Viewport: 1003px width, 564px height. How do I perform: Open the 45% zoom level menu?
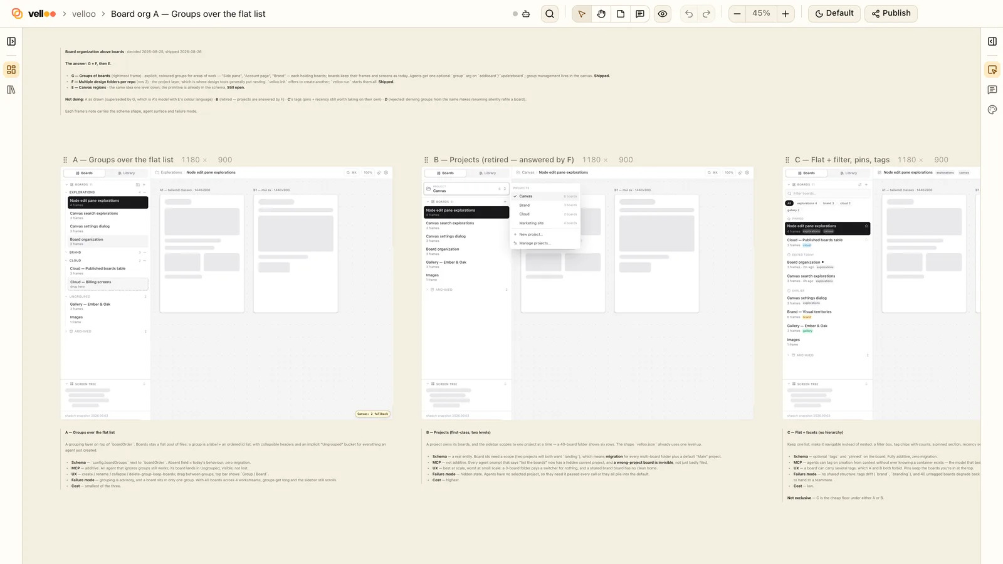click(761, 13)
